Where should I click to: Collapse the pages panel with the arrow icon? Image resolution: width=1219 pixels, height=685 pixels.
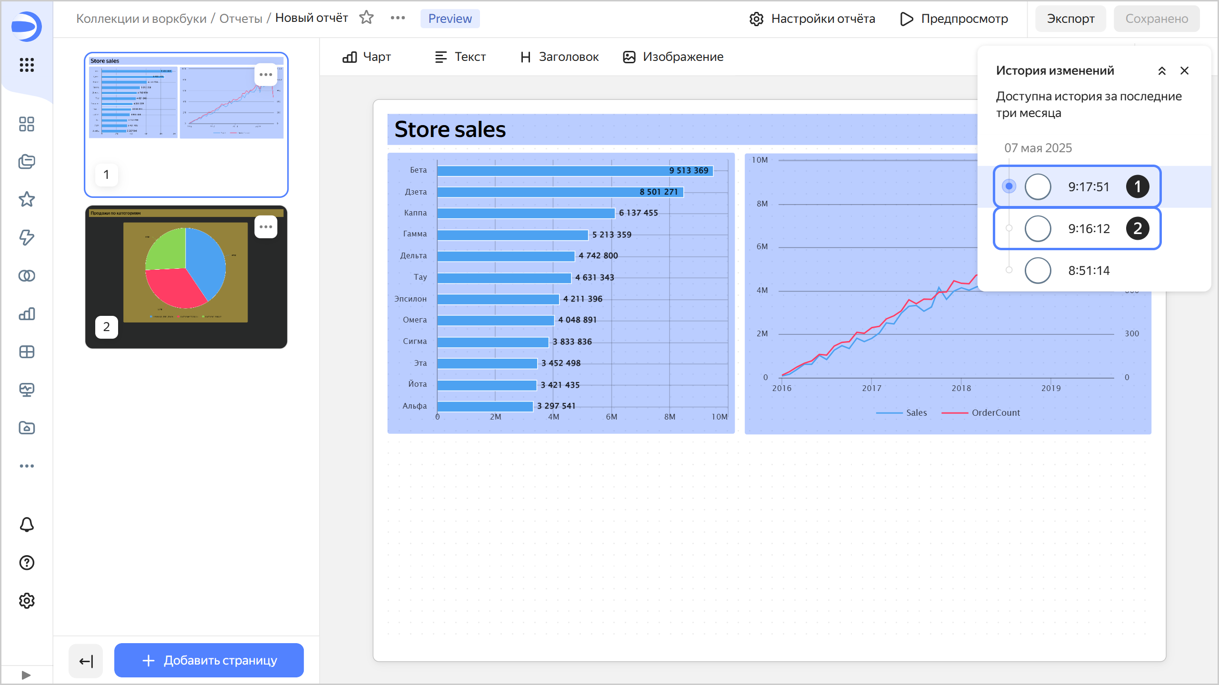[x=86, y=661]
